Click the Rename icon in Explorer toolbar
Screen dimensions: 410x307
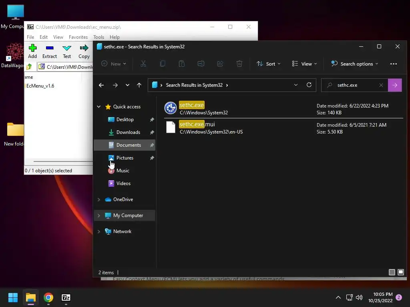pos(201,64)
